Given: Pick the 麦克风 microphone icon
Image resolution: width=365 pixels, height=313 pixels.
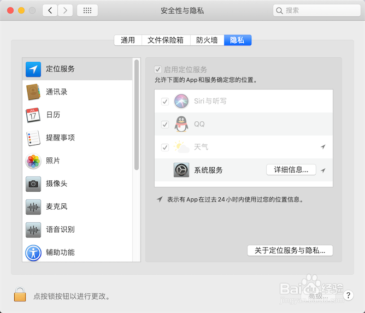Looking at the screenshot, I should pyautogui.click(x=33, y=206).
